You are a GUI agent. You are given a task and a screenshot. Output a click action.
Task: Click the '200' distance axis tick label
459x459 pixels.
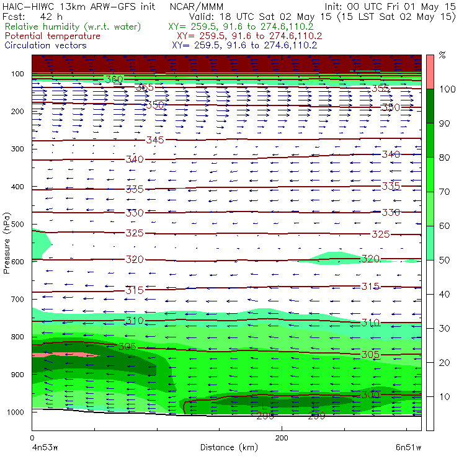(282, 438)
